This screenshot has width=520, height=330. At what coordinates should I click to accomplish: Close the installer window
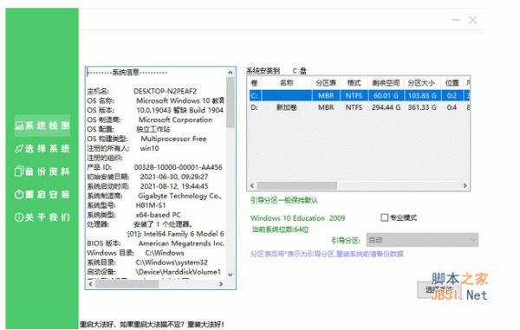(473, 20)
